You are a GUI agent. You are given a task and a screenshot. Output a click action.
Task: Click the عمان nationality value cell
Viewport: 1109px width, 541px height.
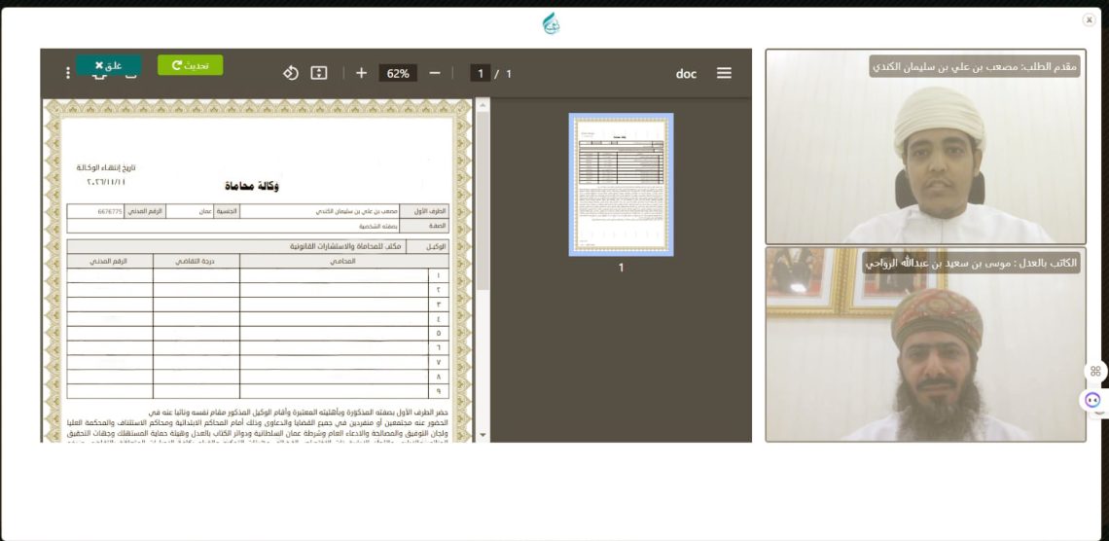coord(191,211)
